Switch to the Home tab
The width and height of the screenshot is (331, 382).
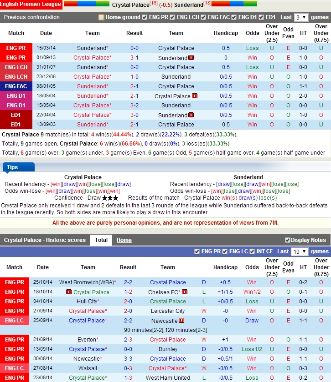(x=124, y=240)
